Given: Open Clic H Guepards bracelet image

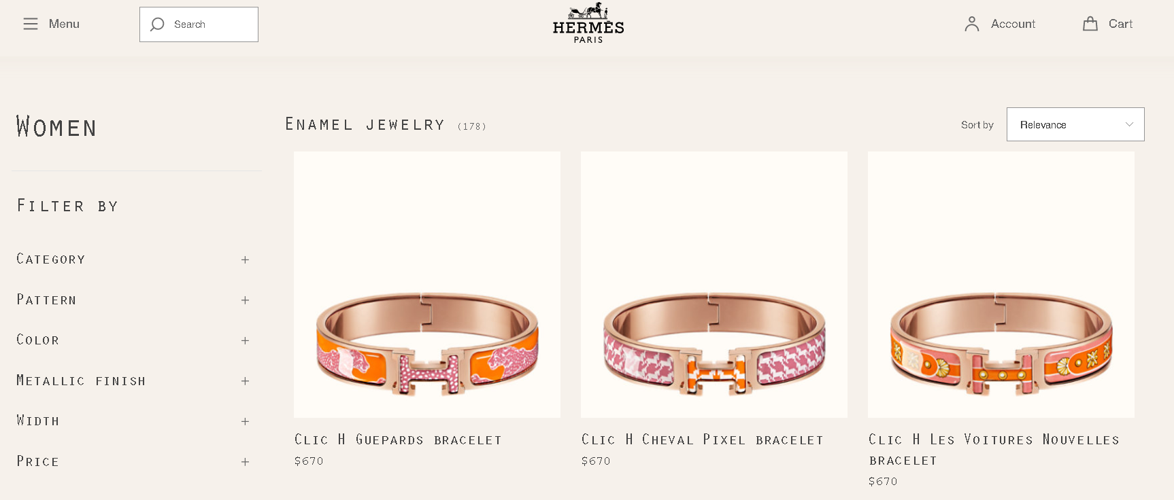Looking at the screenshot, I should tap(427, 285).
